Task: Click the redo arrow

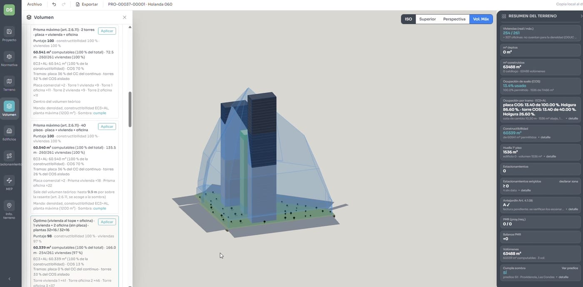Action: click(64, 4)
